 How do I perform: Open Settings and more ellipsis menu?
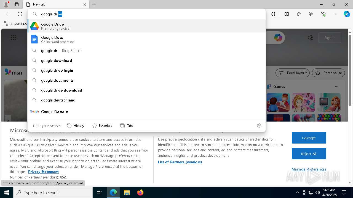[335, 14]
